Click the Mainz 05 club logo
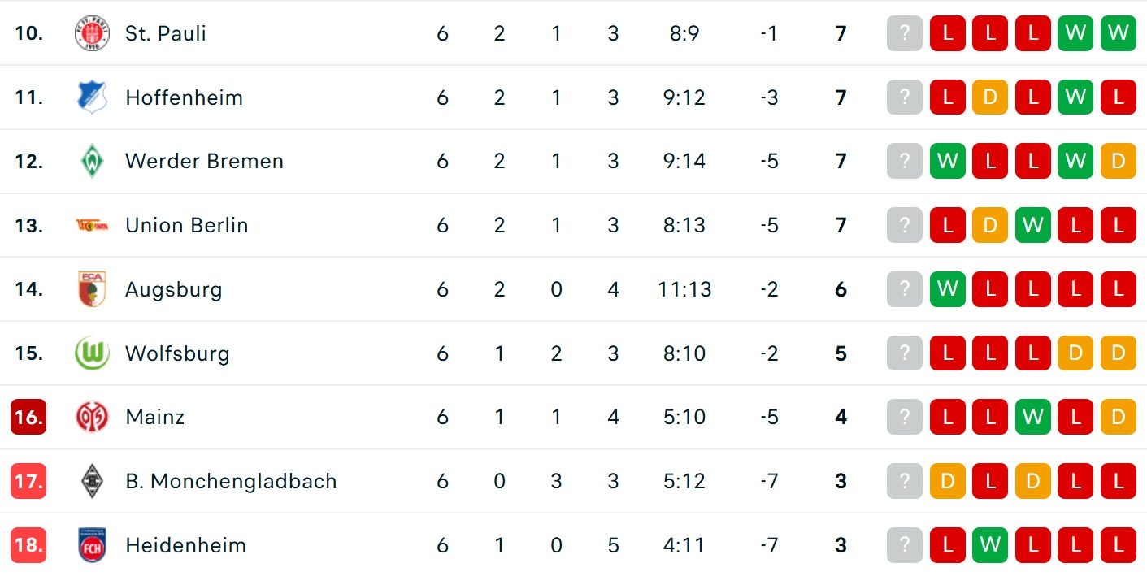 point(92,417)
